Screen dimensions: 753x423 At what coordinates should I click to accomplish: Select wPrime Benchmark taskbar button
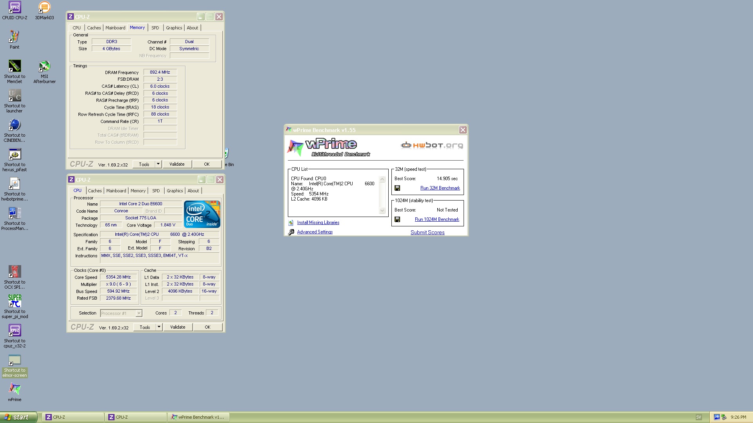coord(199,417)
